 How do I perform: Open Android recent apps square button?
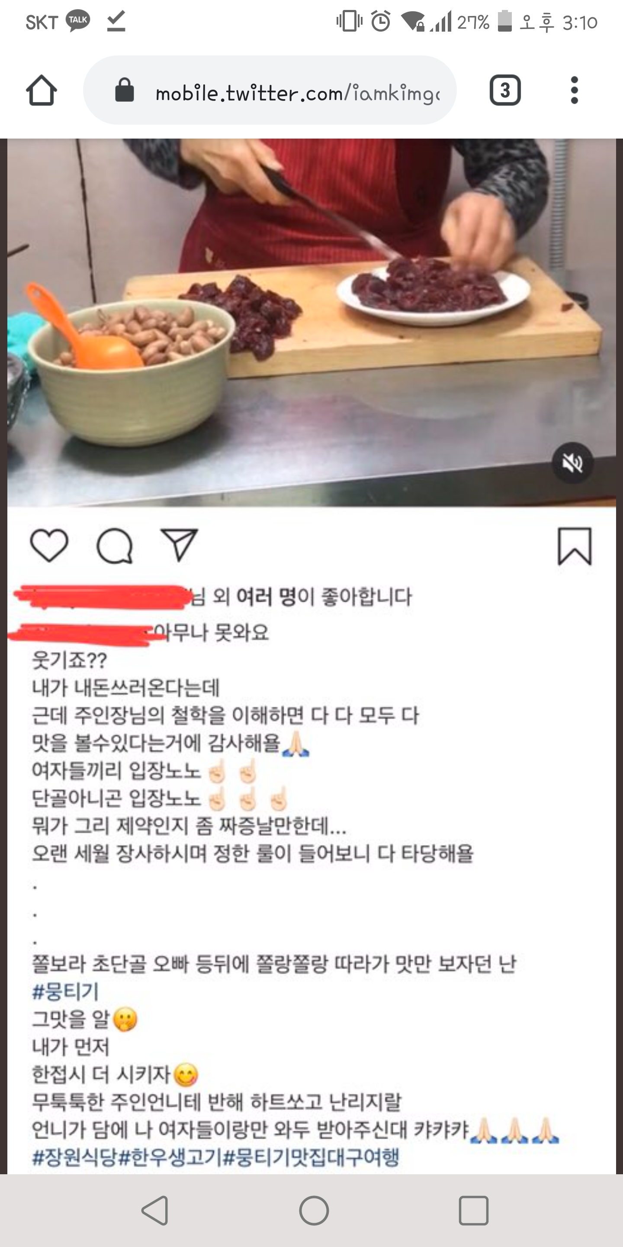[473, 1210]
